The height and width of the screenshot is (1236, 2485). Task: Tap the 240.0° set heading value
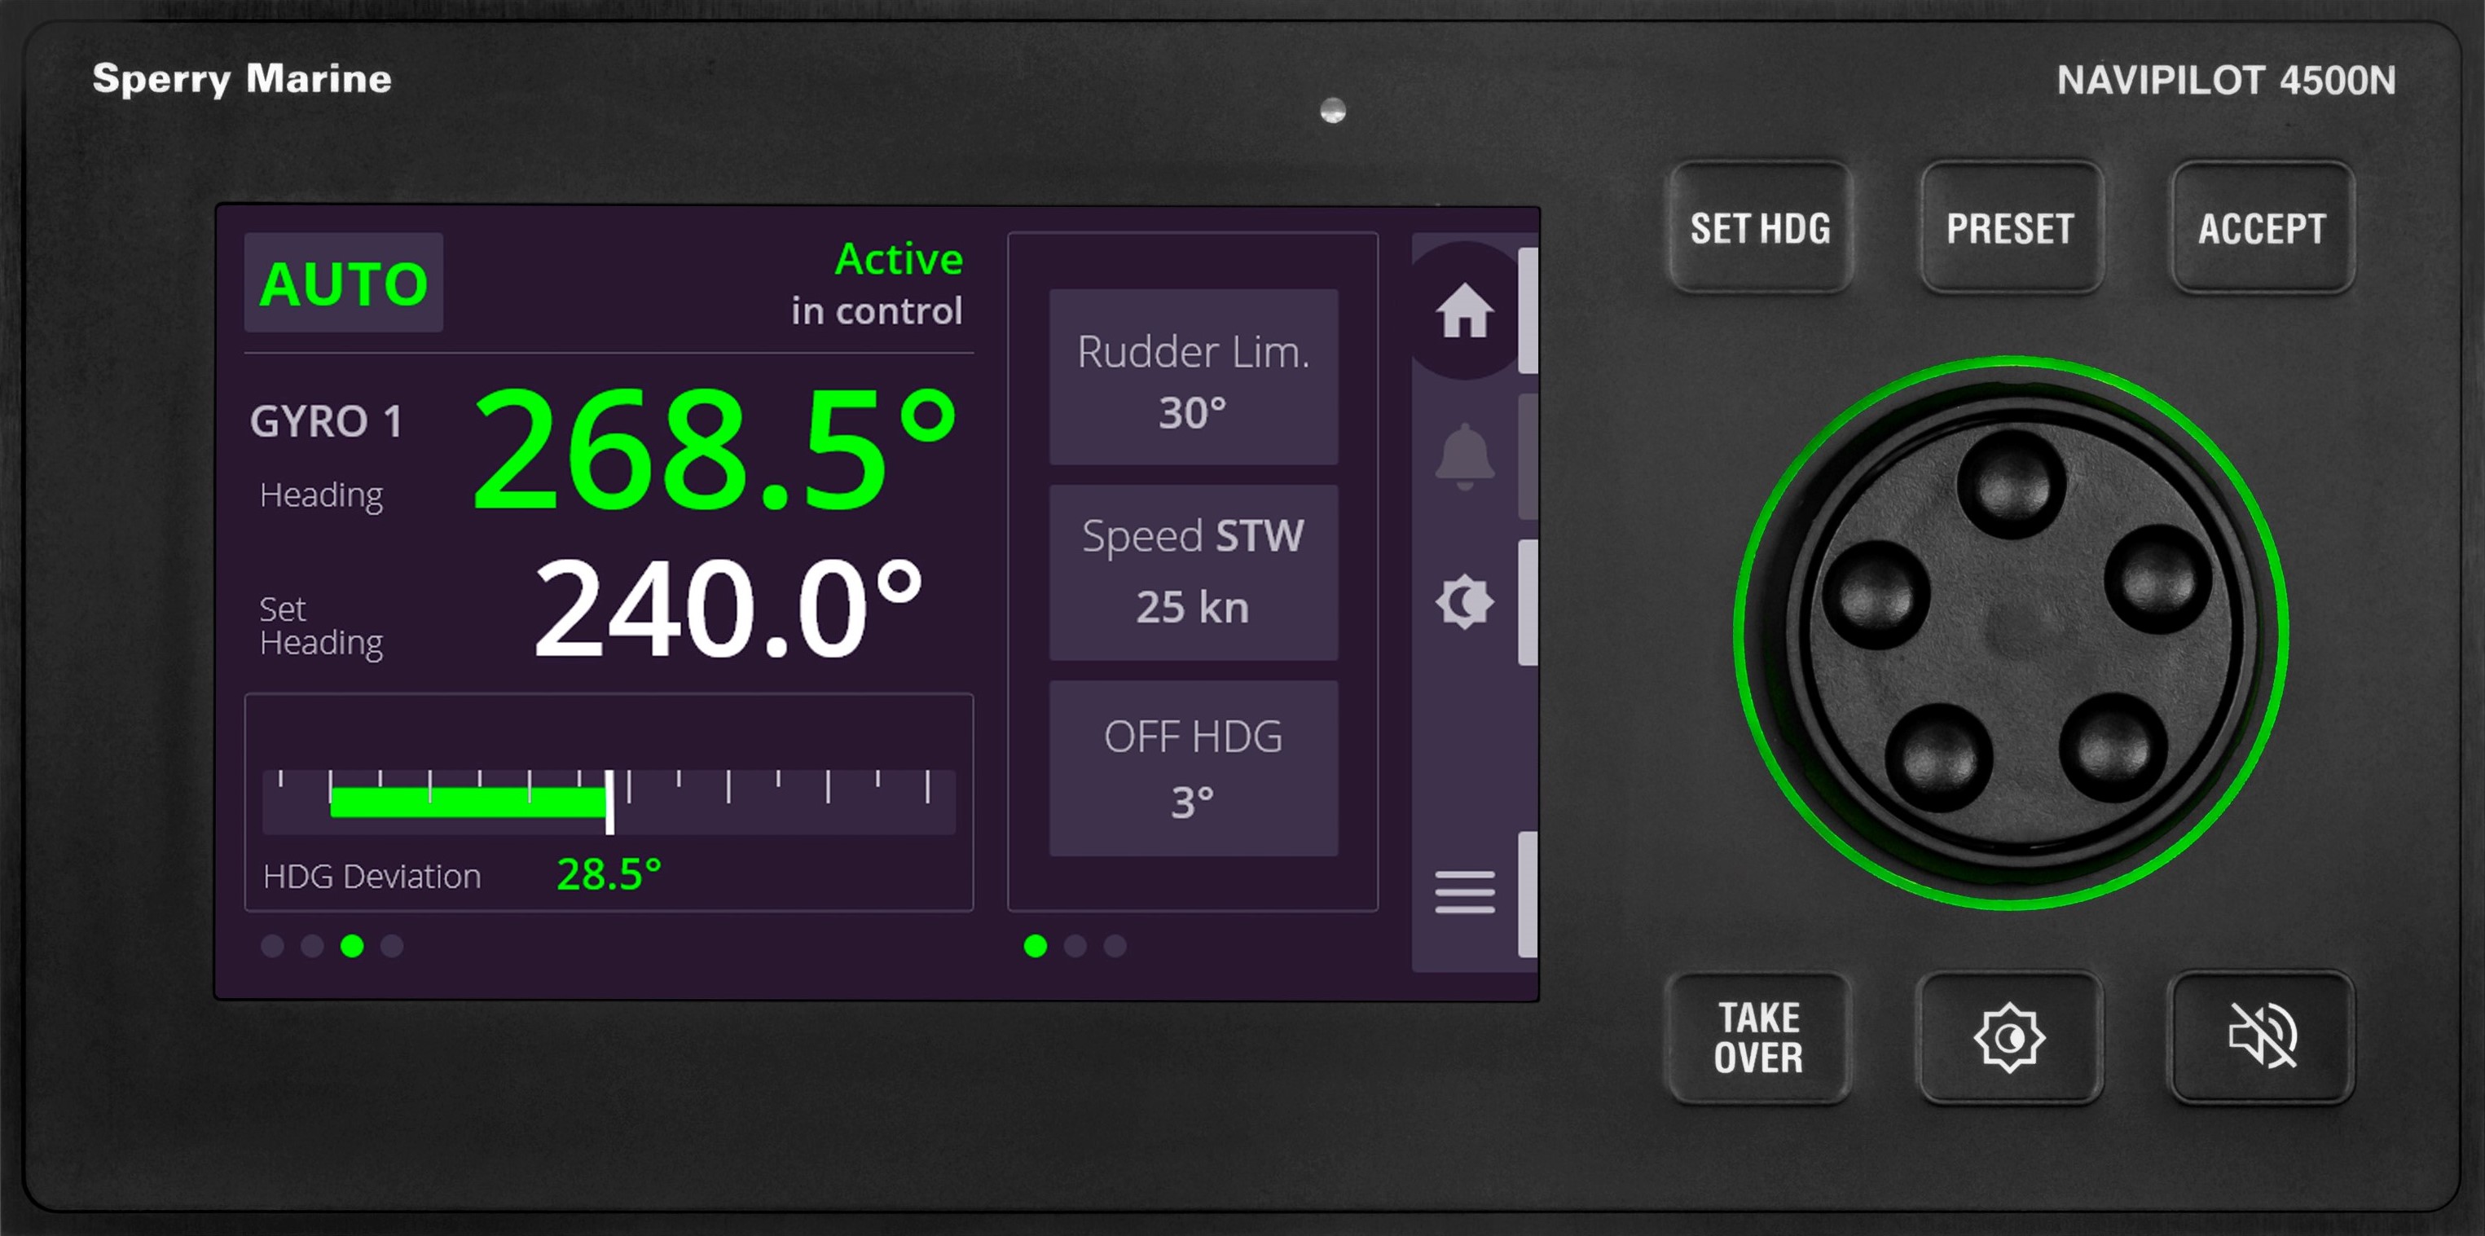[728, 609]
